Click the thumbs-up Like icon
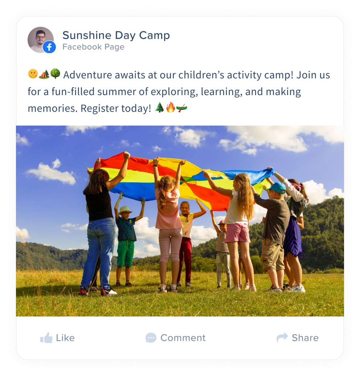Screen dimensions: 360x376 [x=46, y=338]
